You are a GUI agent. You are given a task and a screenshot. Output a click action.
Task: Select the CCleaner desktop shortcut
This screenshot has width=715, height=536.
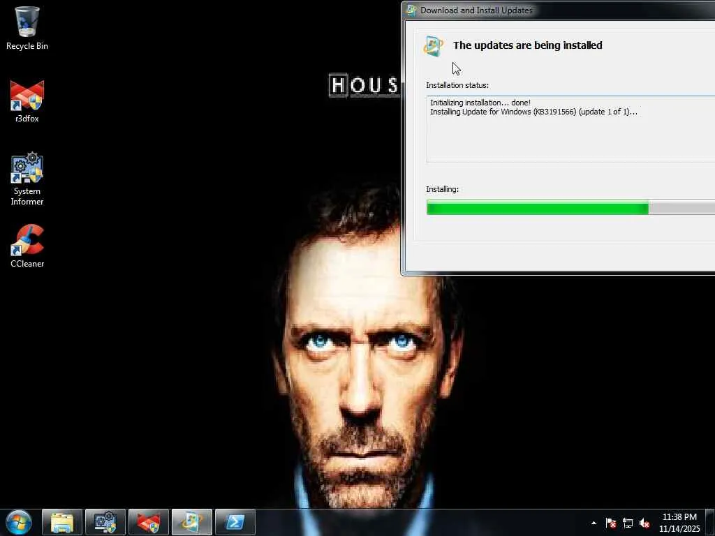coord(27,246)
